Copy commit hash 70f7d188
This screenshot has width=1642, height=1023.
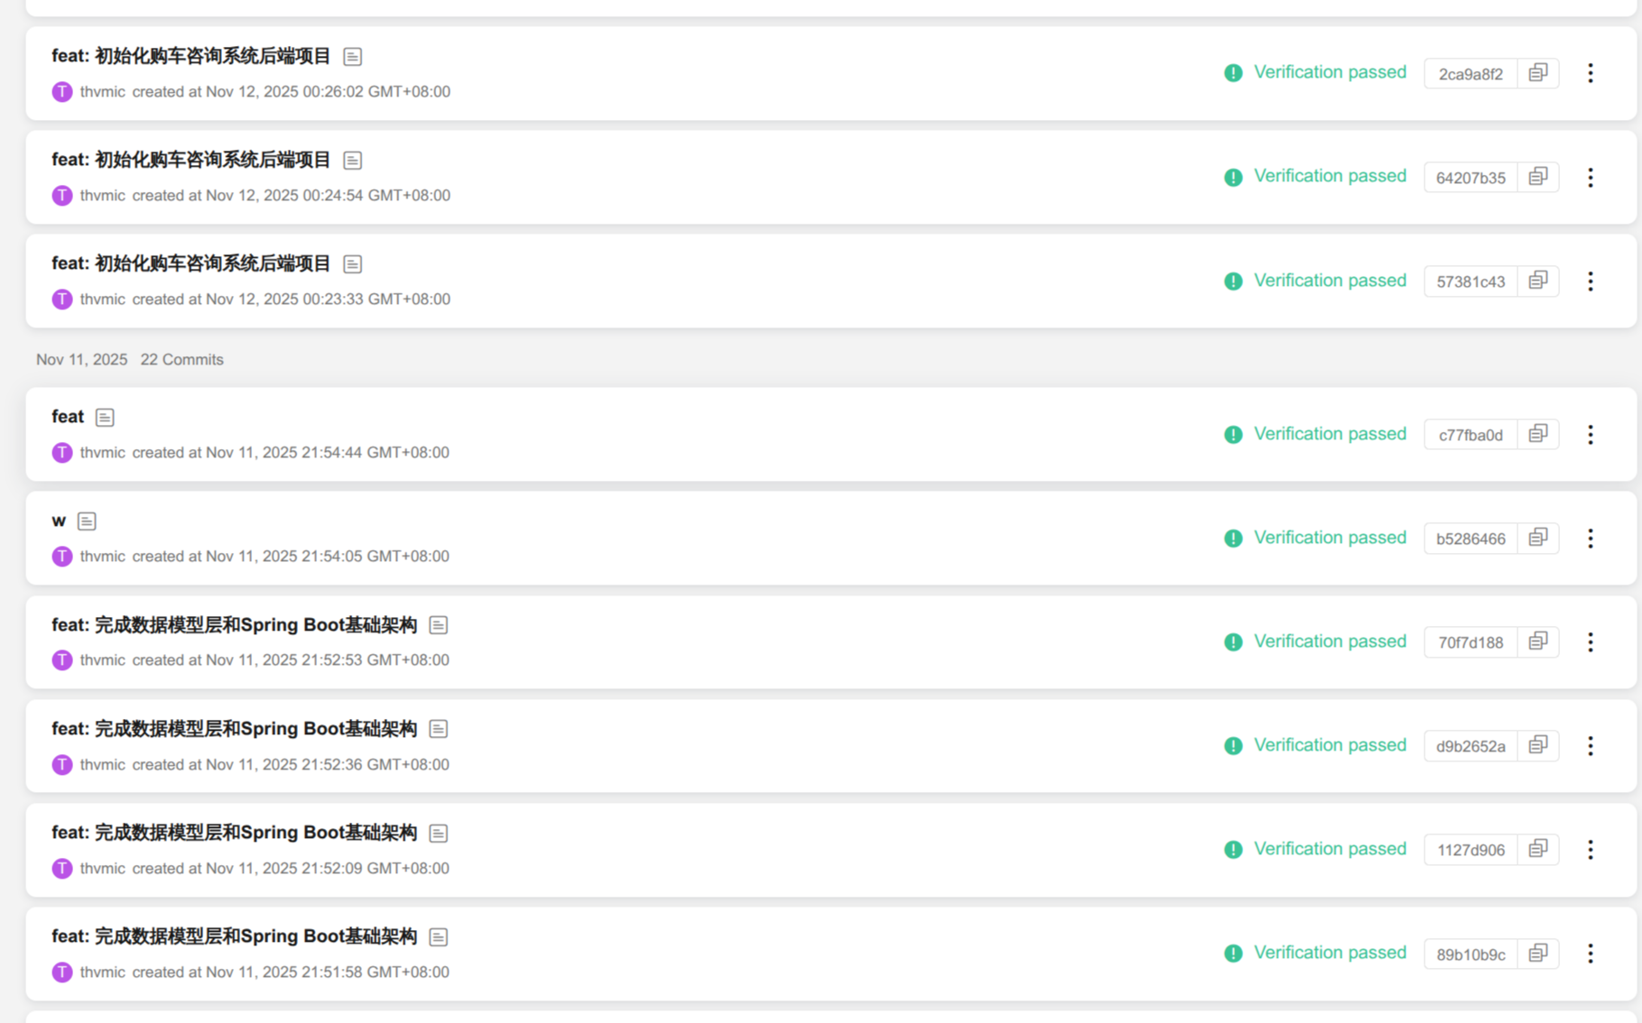(1538, 641)
